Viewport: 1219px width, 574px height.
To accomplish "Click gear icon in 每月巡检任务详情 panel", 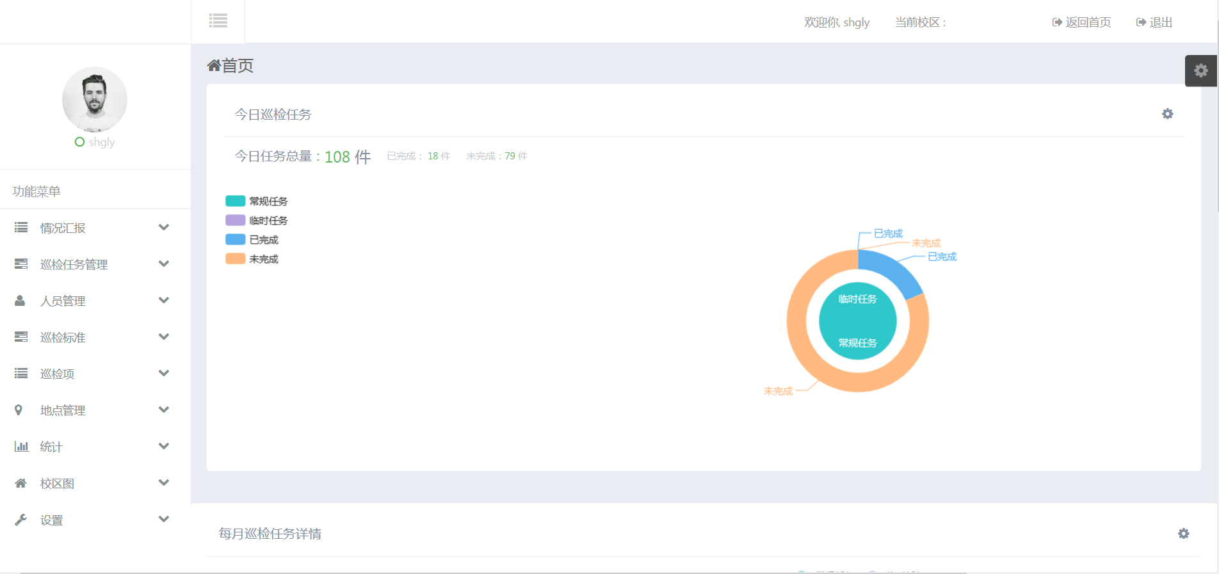I will tap(1183, 534).
